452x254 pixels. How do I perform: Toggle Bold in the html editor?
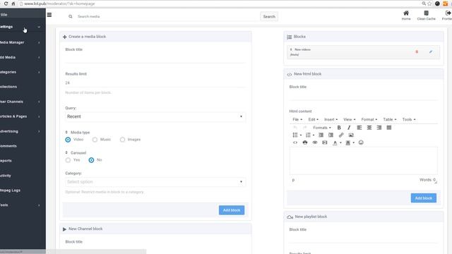click(x=339, y=128)
